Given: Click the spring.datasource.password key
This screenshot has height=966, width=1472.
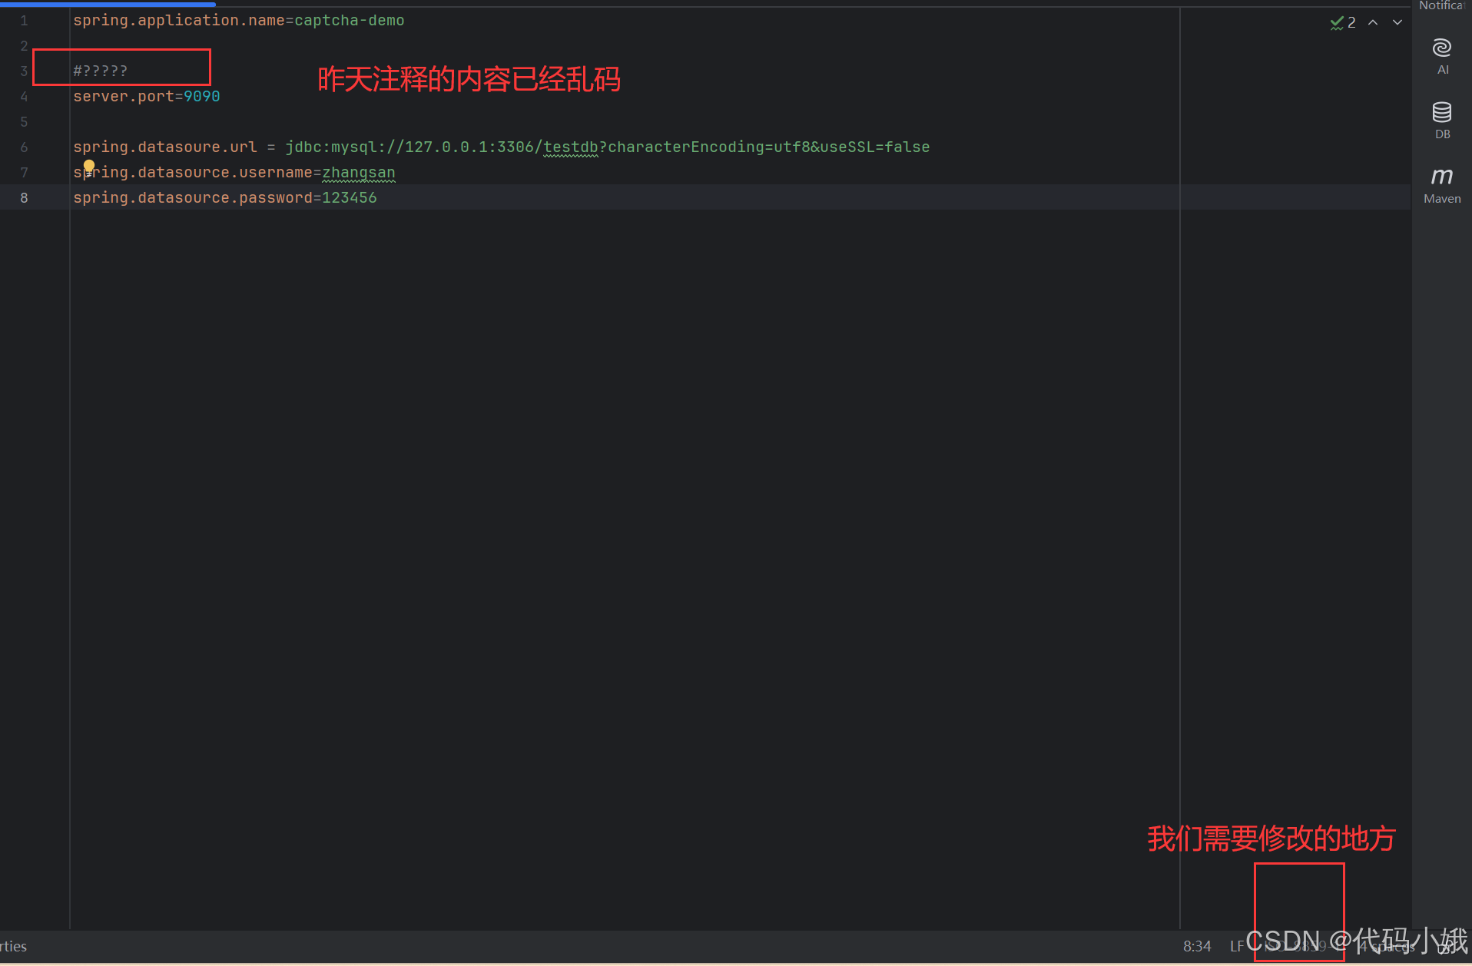Looking at the screenshot, I should [193, 198].
